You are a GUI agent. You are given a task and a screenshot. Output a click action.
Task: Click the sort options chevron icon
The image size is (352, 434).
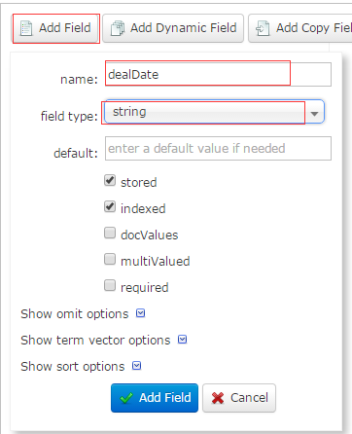137,366
